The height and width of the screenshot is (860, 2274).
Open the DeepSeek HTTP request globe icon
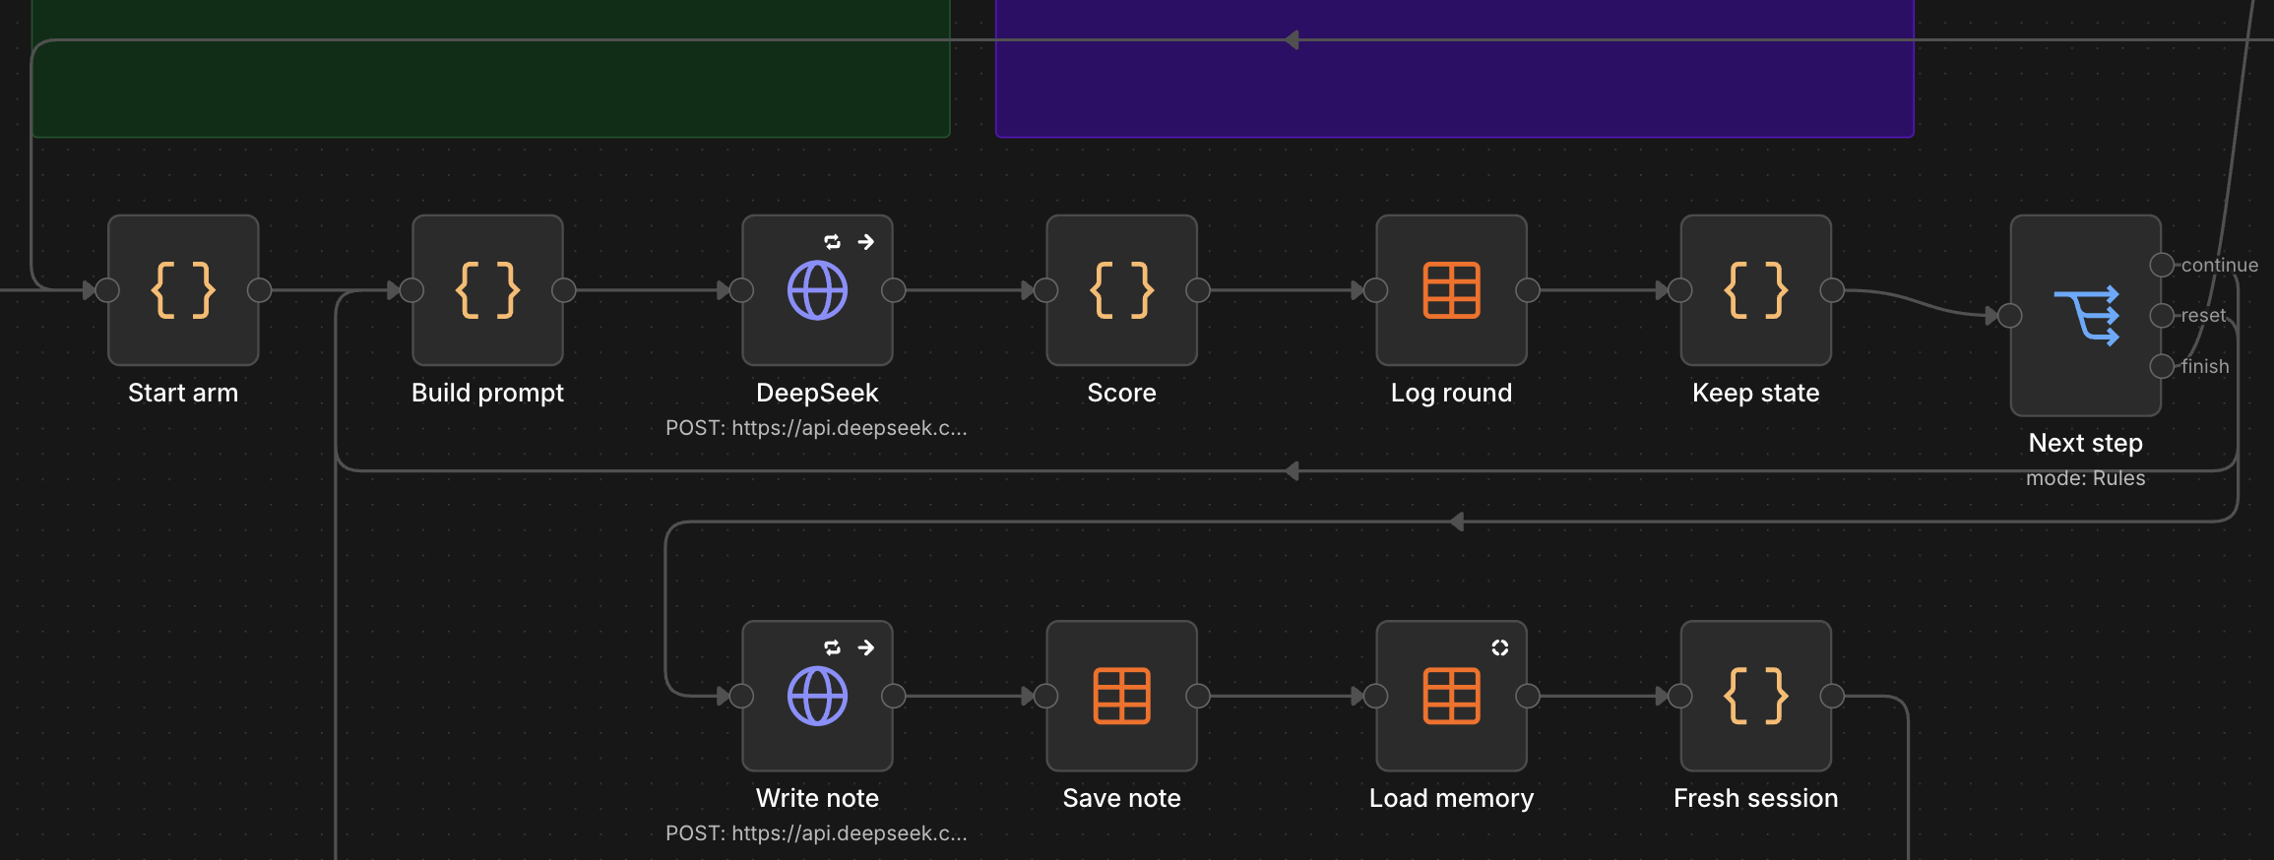[817, 290]
